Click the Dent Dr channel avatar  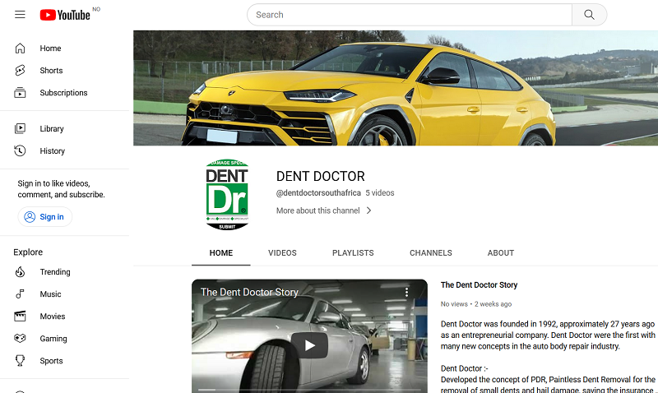(227, 195)
